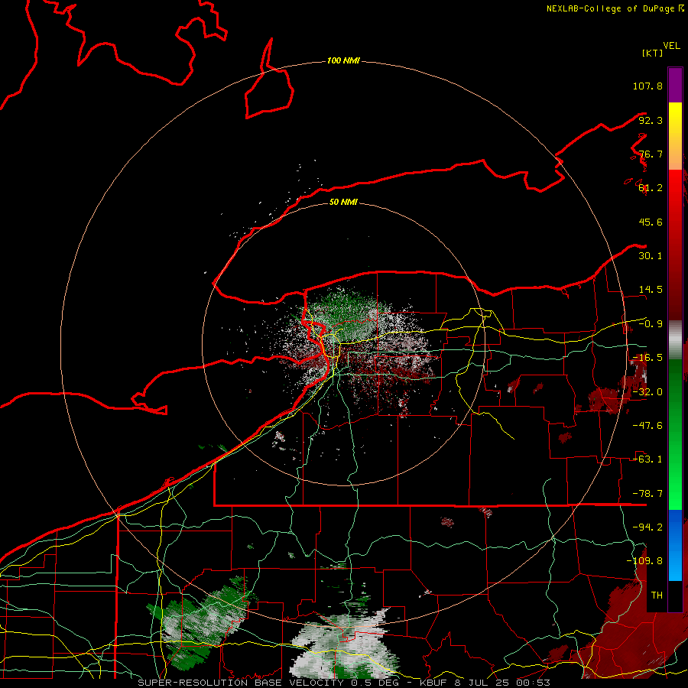Select the 92.3 value on velocity scale

pos(651,120)
